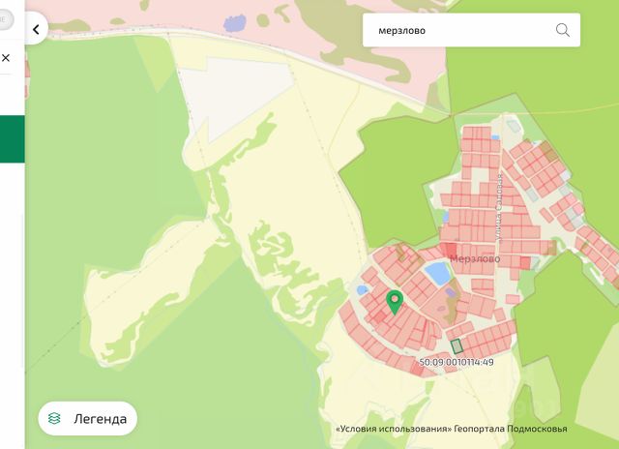Image resolution: width=619 pixels, height=449 pixels.
Task: Focus the search field containing мерзлово
Action: click(471, 30)
